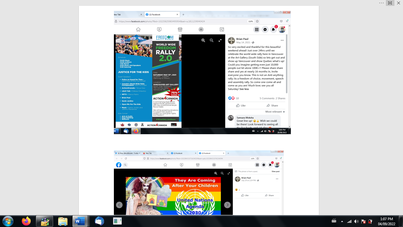Click bookmark star in Freedom Rally screenshot address bar
Screen dimensions: 403x227
click(257, 21)
